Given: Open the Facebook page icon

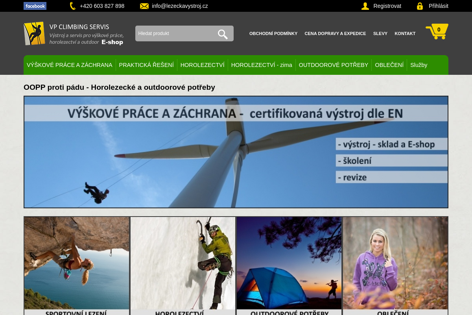Looking at the screenshot, I should click(35, 6).
